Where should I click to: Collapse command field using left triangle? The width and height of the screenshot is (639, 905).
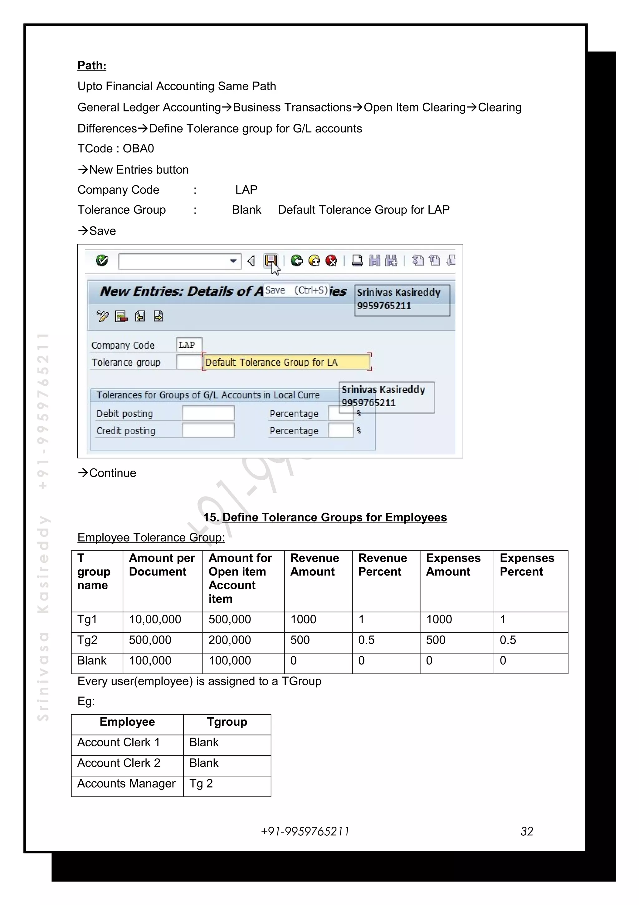(251, 261)
